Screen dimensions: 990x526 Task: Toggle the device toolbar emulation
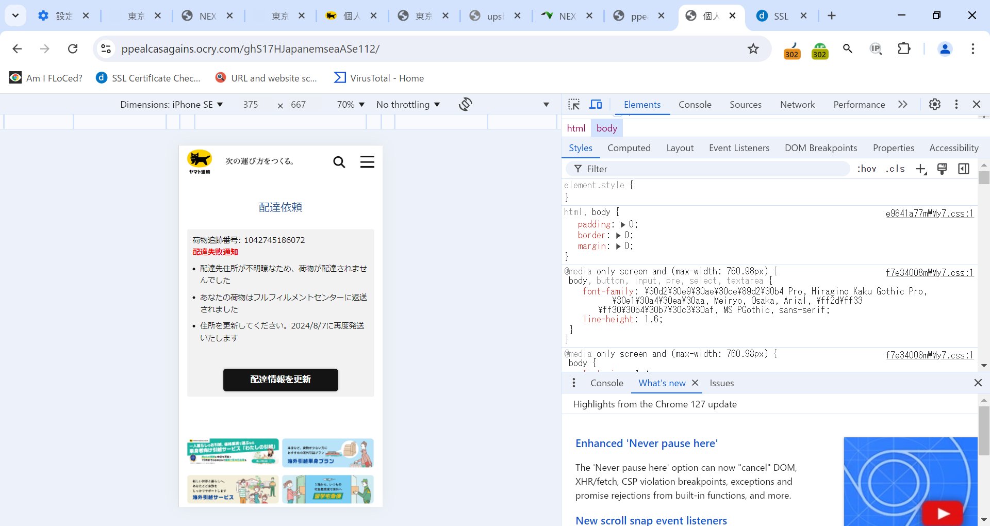pos(596,104)
